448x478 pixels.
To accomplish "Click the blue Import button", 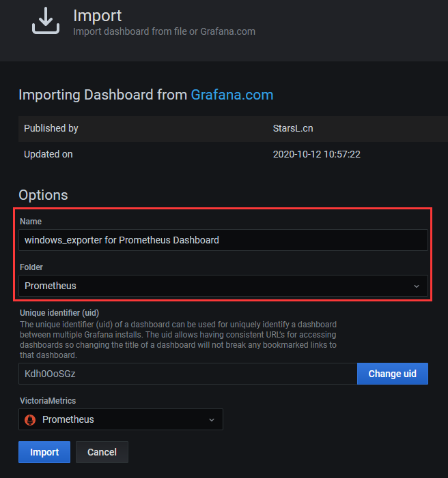I will click(x=44, y=452).
